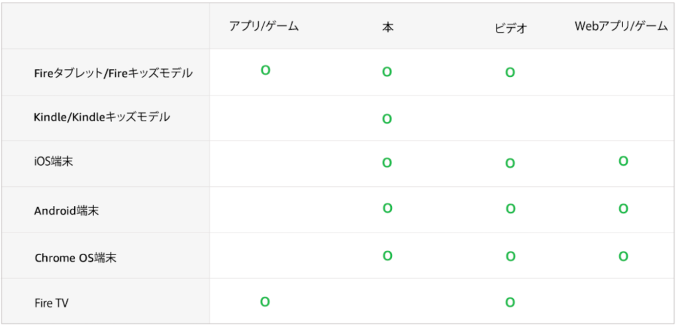Click green circle for Chrome OS端末 本
Image resolution: width=678 pixels, height=328 pixels.
(x=387, y=256)
